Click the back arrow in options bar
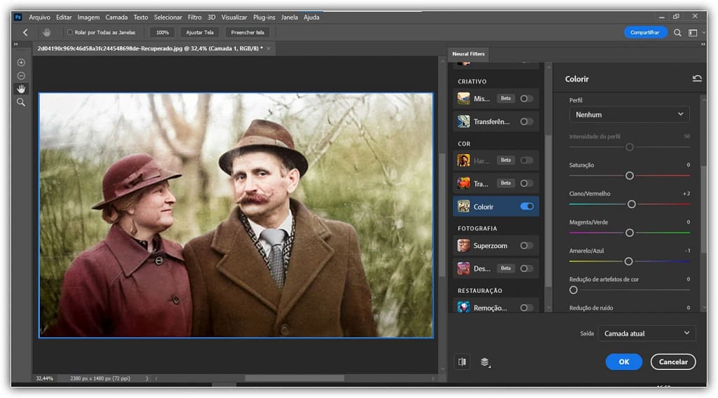The width and height of the screenshot is (718, 398). pyautogui.click(x=26, y=32)
